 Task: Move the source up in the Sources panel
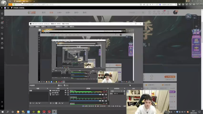60,103
